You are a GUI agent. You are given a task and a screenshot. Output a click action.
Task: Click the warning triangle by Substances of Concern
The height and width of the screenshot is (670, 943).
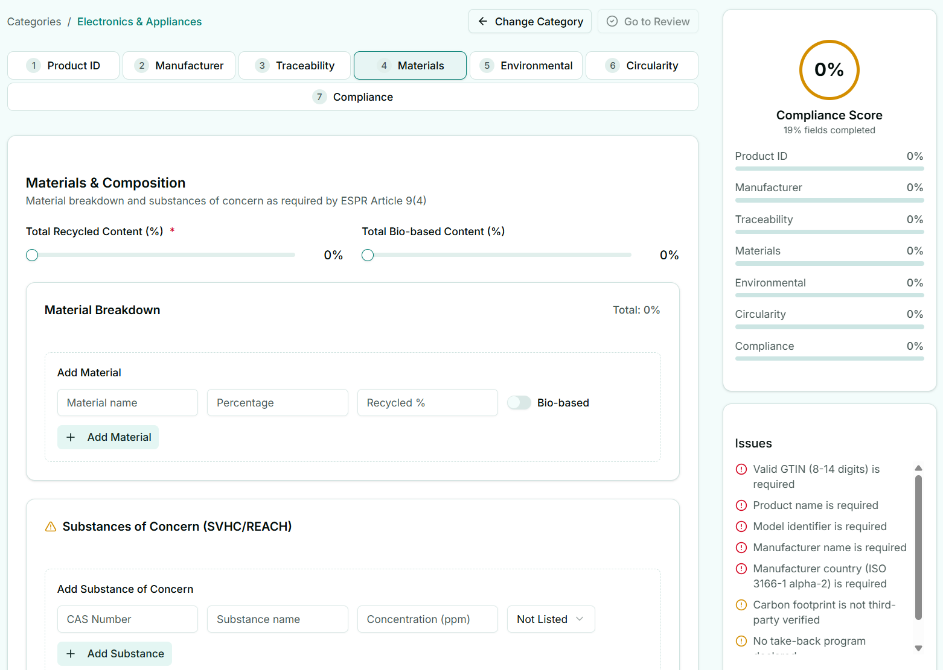[x=51, y=526]
